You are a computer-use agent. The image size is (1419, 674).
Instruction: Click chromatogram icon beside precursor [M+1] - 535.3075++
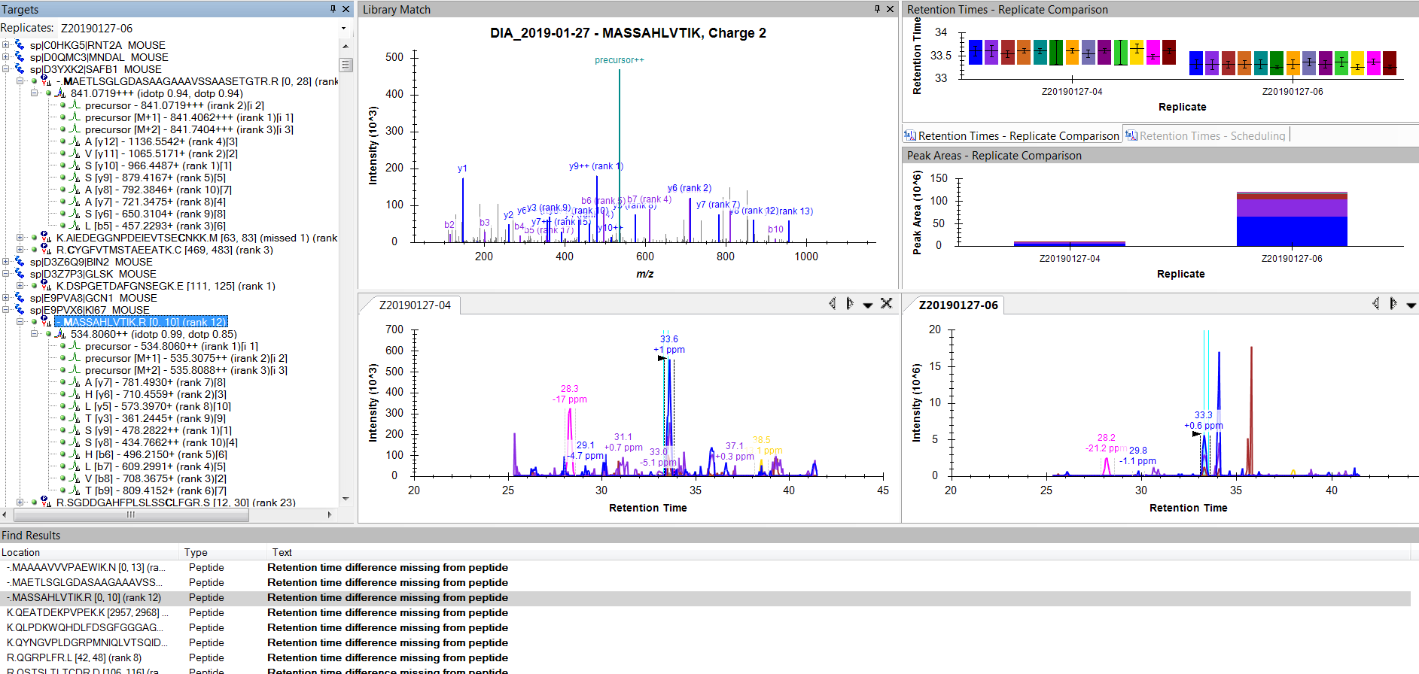coord(75,358)
